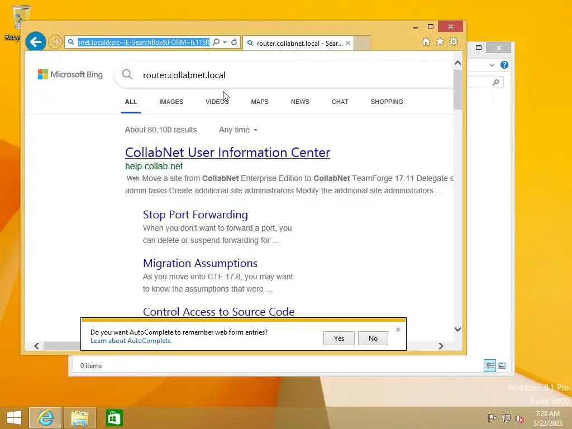
Task: Click the help.collab.net URL text
Action: (x=154, y=166)
